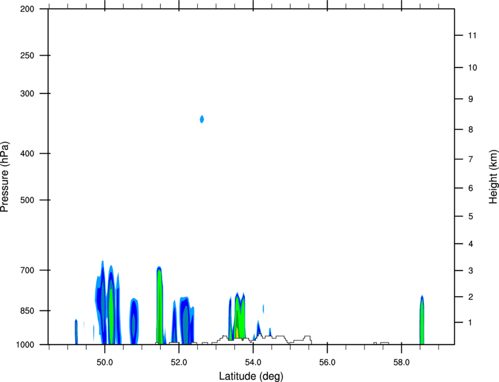
Task: Pick the 11 km height label
Action: pyautogui.click(x=472, y=35)
